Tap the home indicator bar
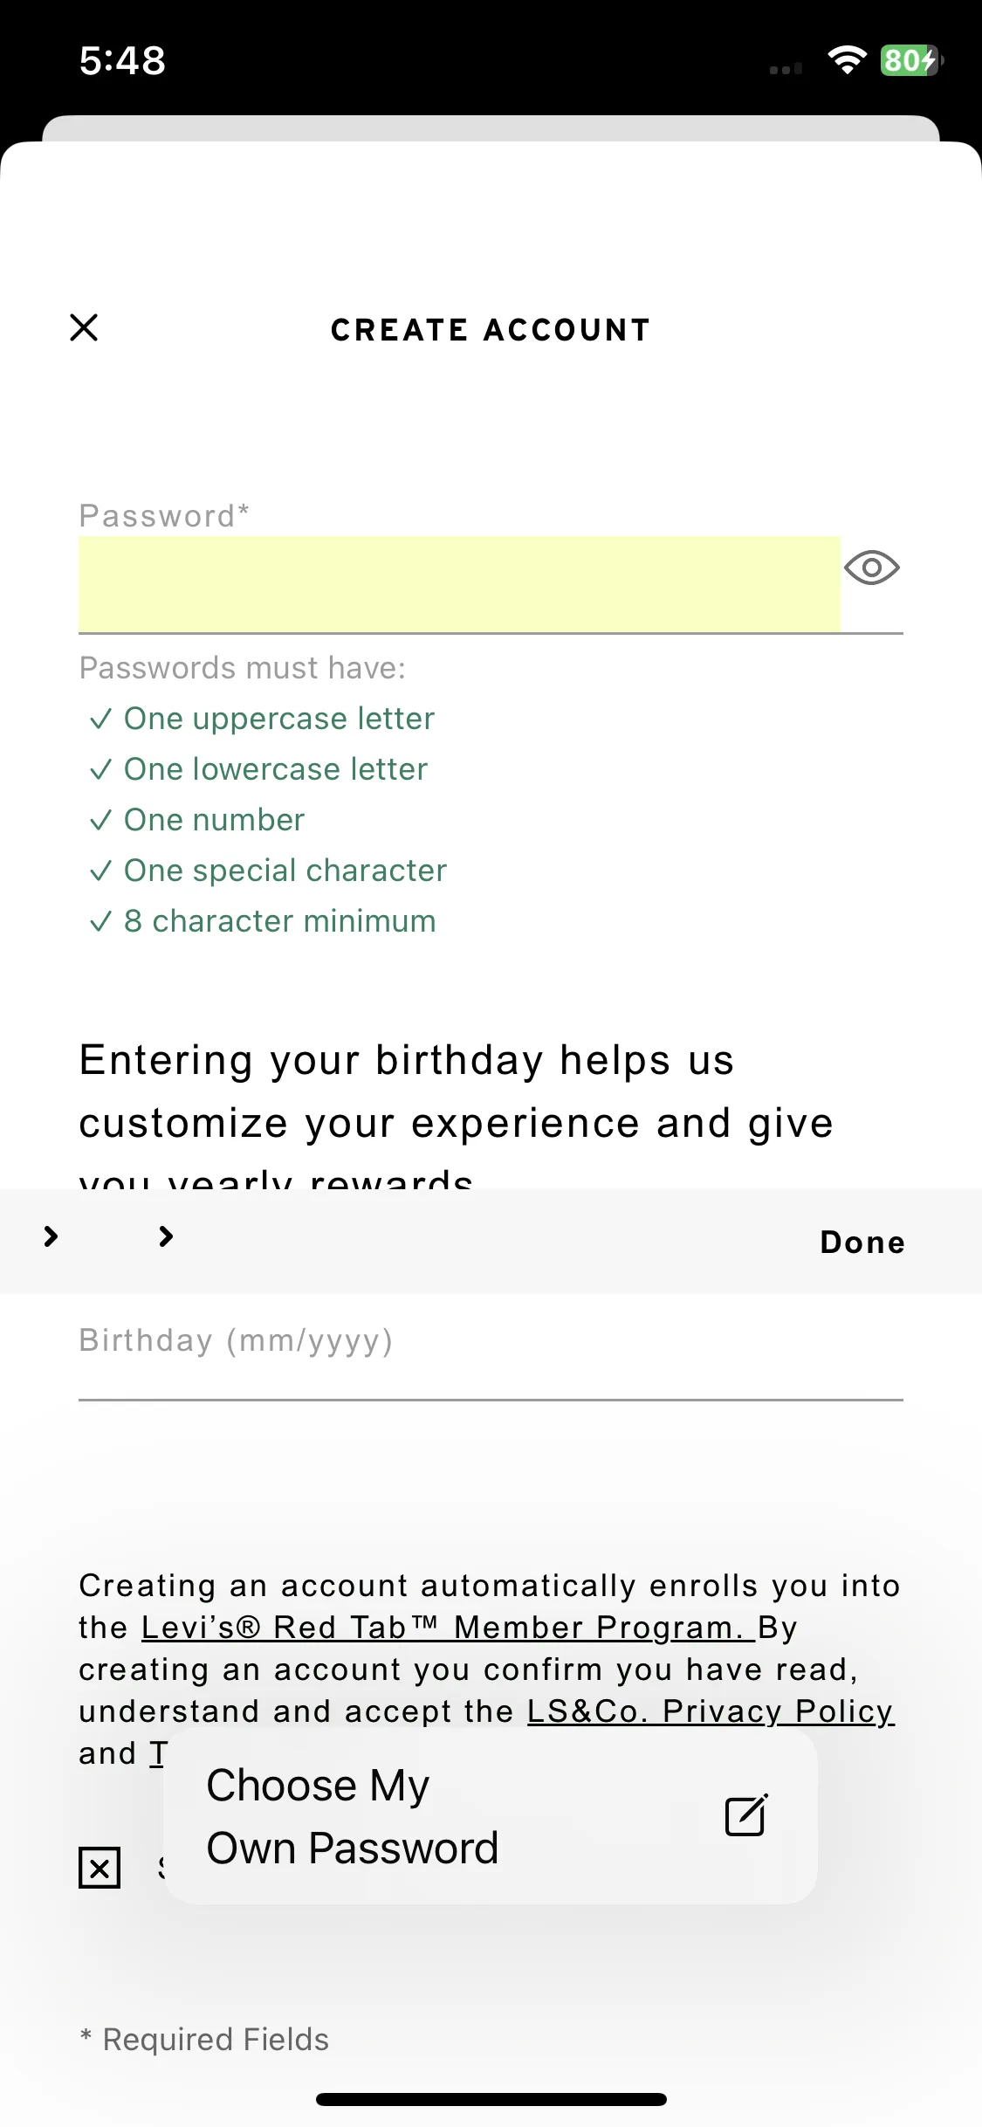 pyautogui.click(x=491, y=2099)
